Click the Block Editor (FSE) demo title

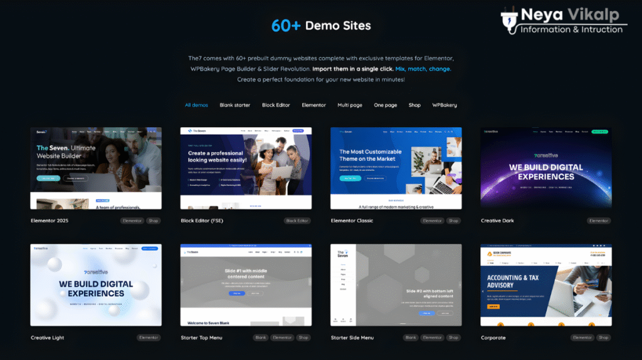click(x=202, y=220)
